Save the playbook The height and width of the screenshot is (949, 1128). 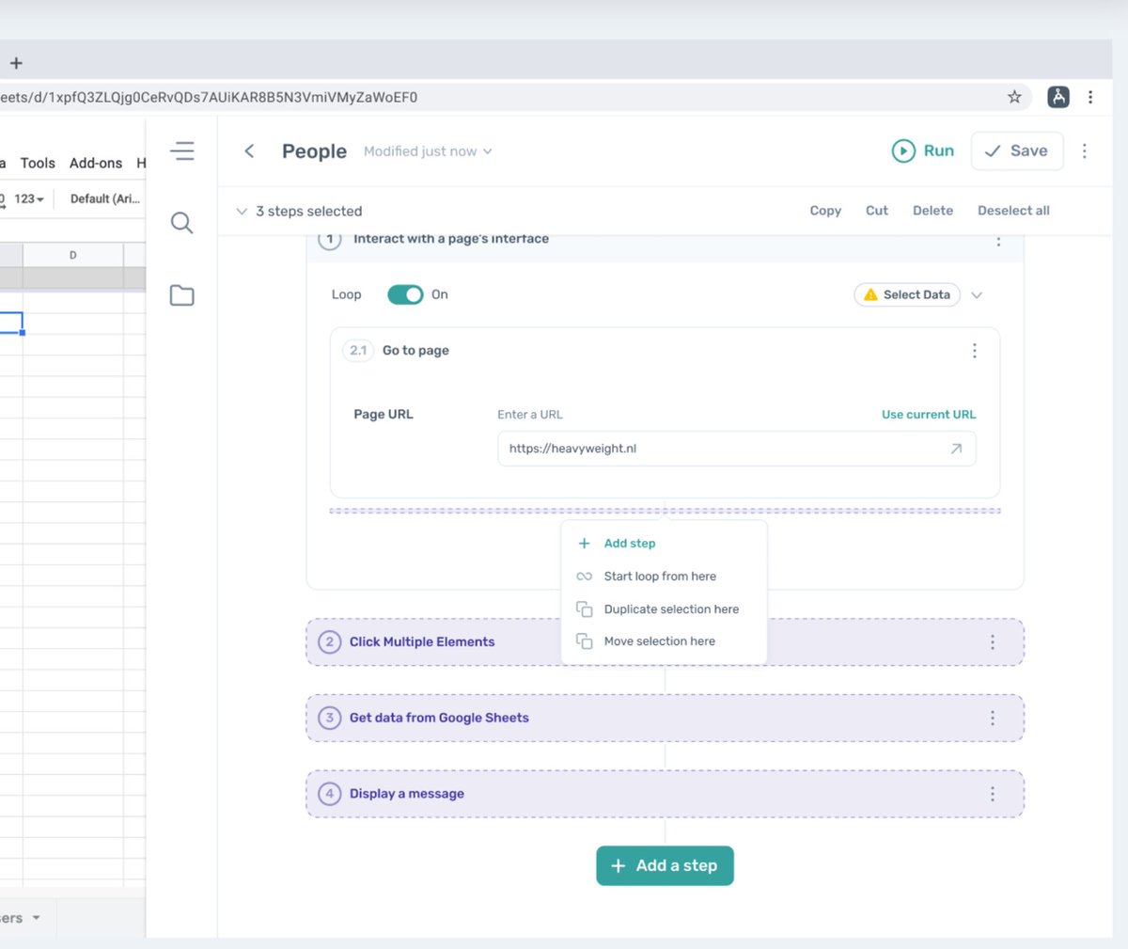tap(1016, 150)
